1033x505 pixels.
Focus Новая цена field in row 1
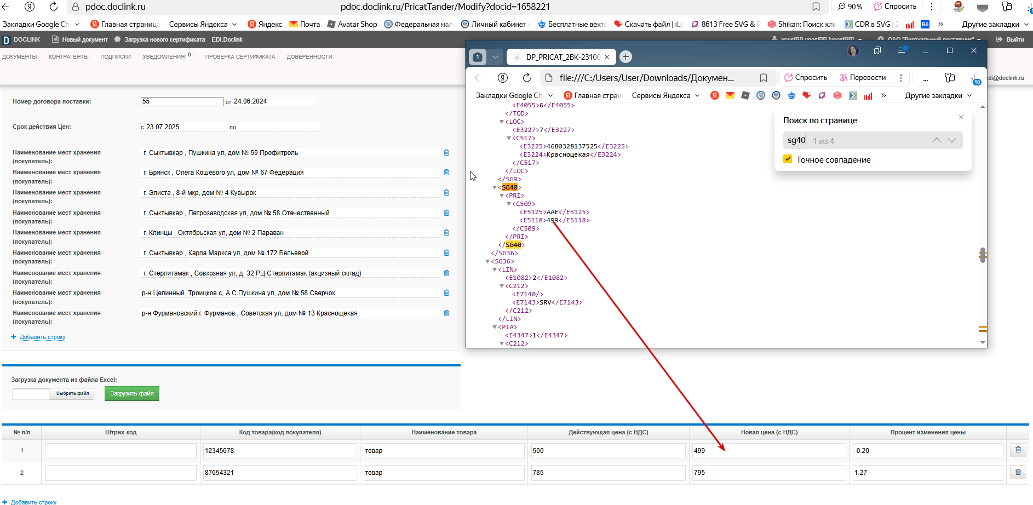[769, 450]
